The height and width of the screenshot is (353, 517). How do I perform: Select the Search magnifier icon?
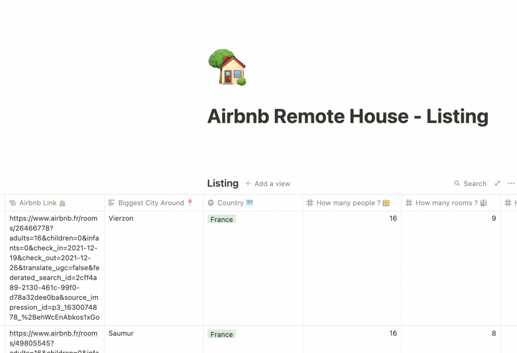pos(457,183)
